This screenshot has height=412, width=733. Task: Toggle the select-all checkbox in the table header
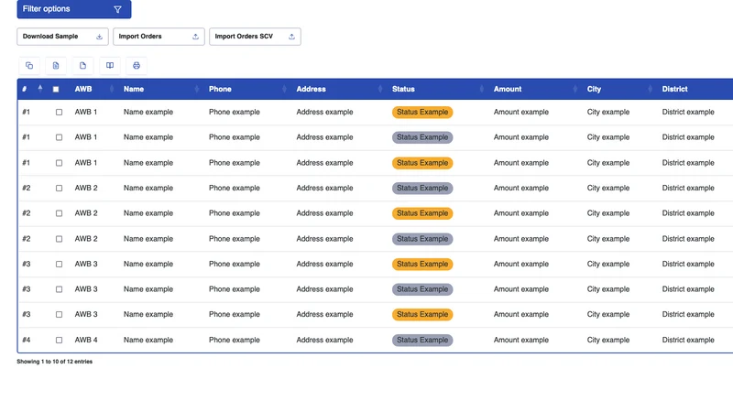click(x=56, y=89)
